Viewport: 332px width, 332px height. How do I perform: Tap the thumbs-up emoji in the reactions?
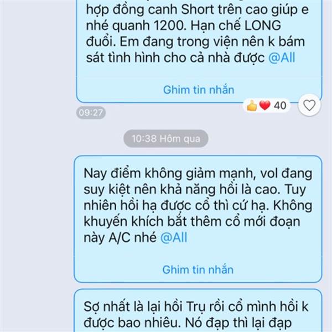[x=252, y=105]
